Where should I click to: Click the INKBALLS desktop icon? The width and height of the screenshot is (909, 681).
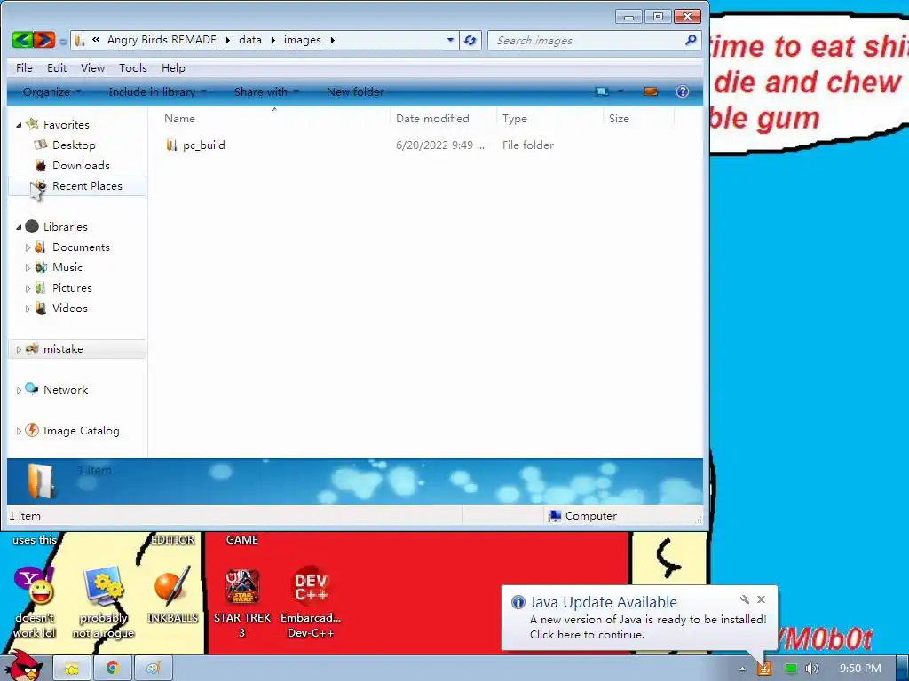(172, 595)
